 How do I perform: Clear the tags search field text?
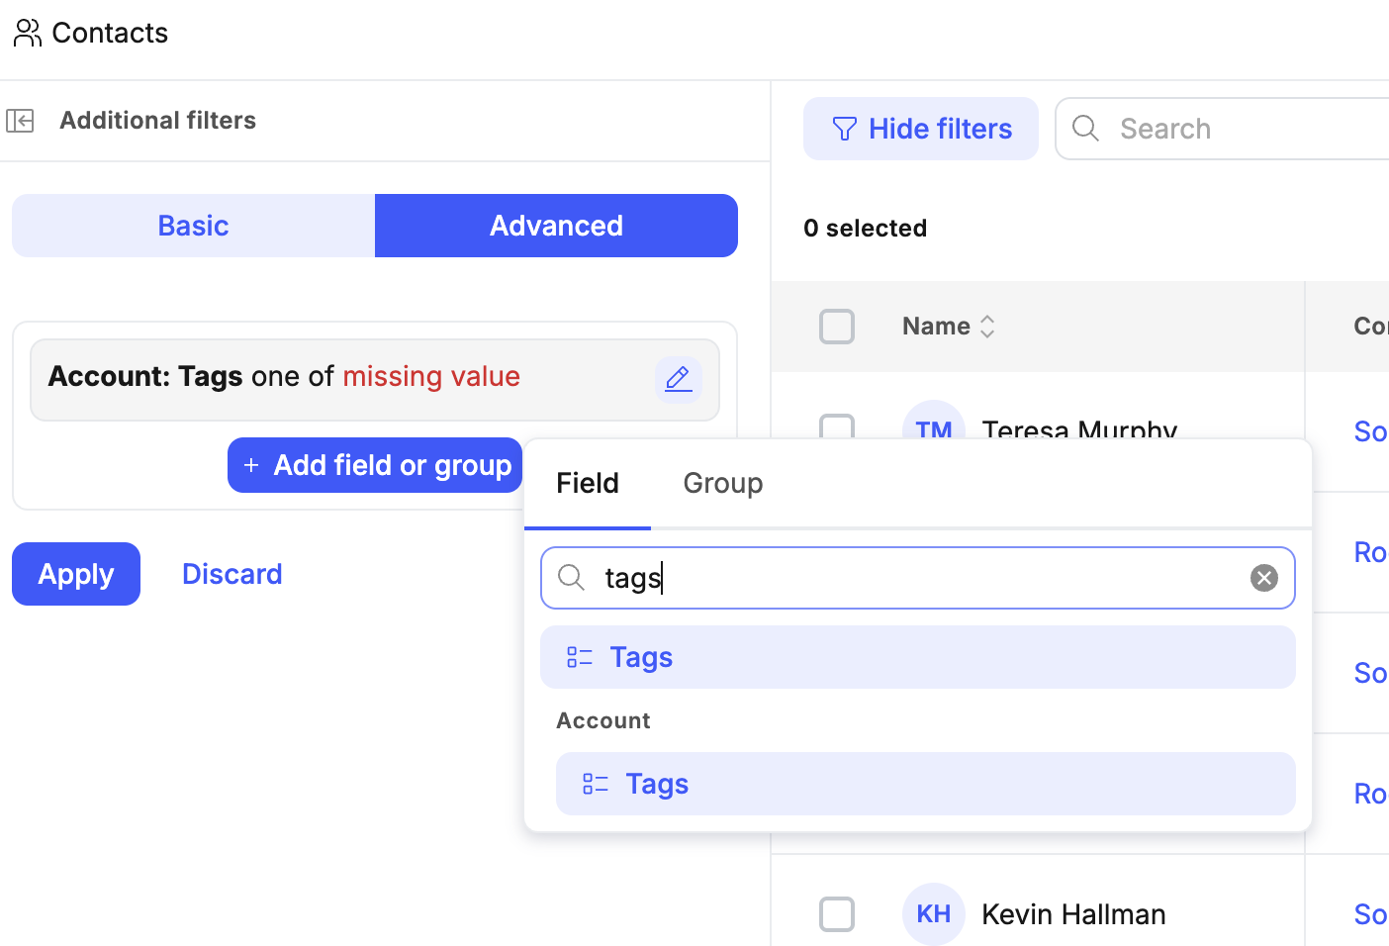point(1263,578)
